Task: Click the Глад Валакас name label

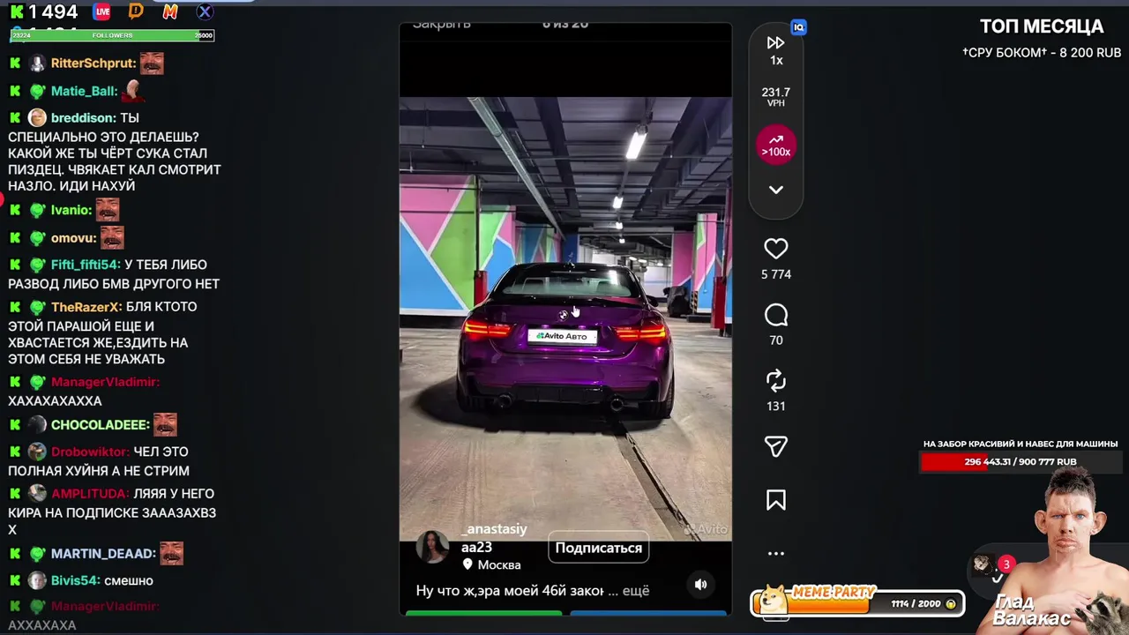Action: 1032,610
